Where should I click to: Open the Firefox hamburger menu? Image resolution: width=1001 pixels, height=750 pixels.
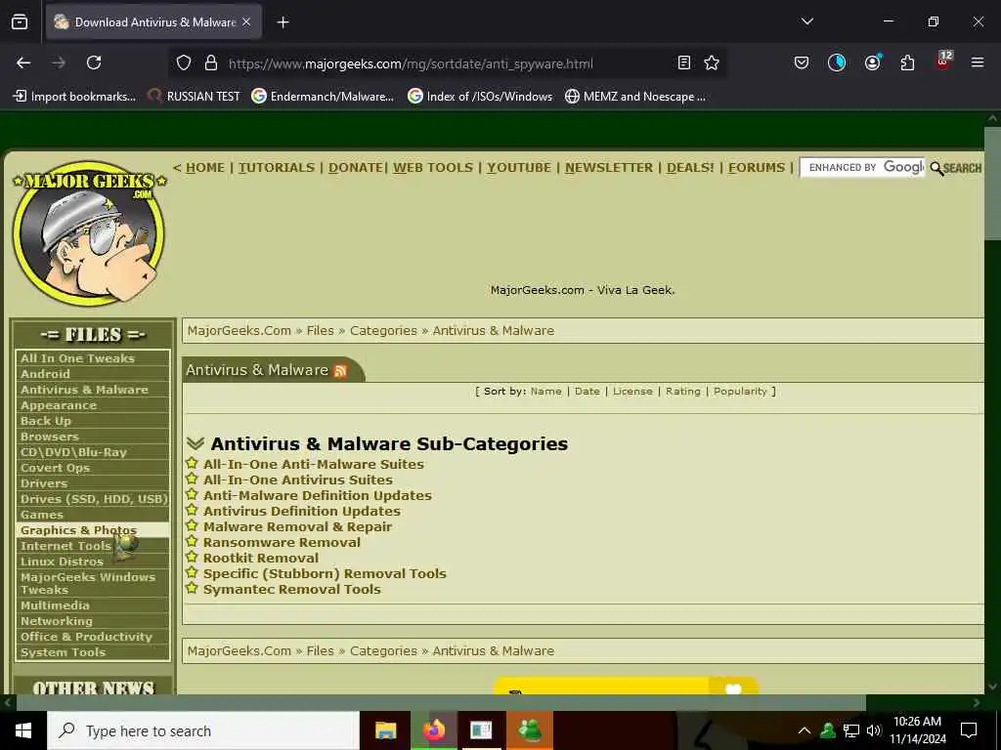[977, 62]
